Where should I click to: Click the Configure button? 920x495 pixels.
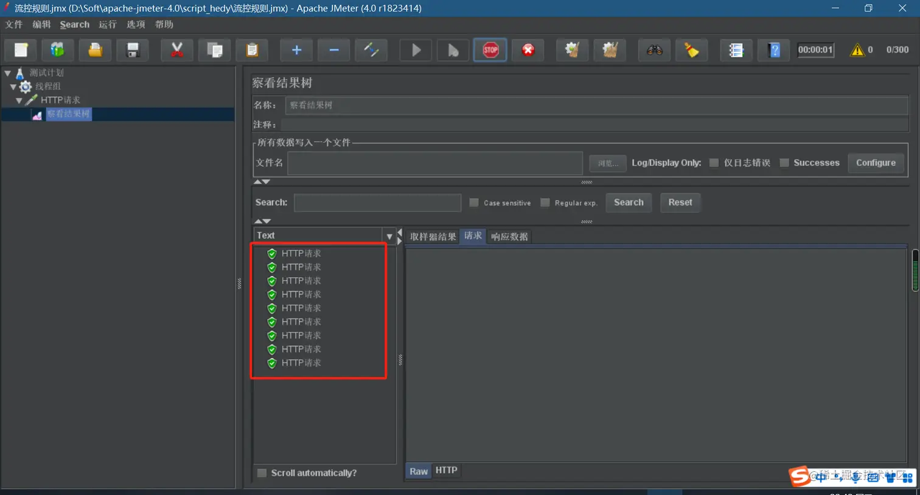[876, 163]
